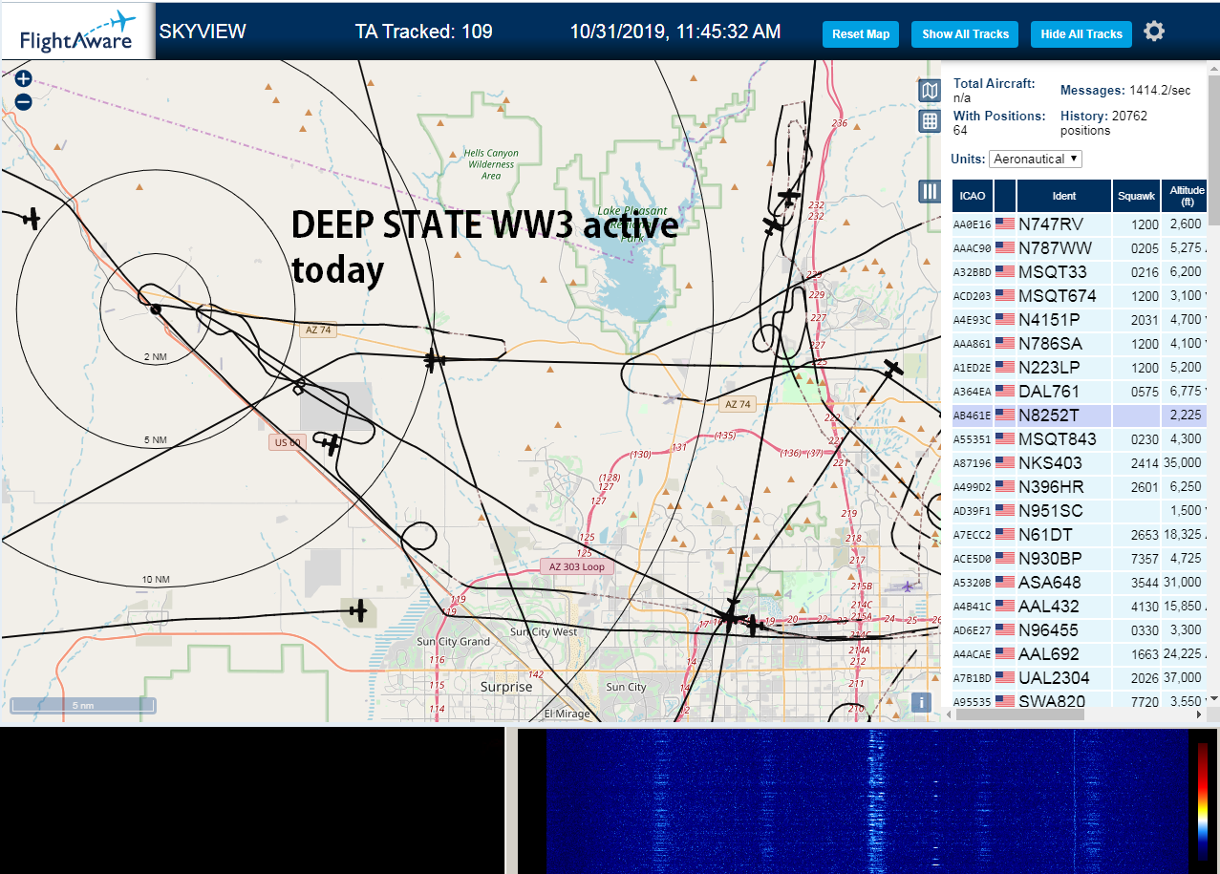The height and width of the screenshot is (874, 1220).
Task: Select aircraft N930BP in list
Action: 1080,558
